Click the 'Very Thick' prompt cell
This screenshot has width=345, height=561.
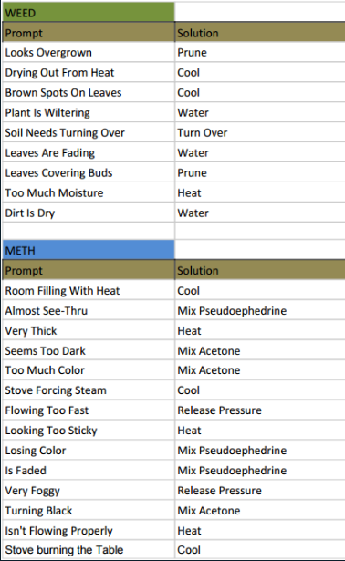pos(89,330)
